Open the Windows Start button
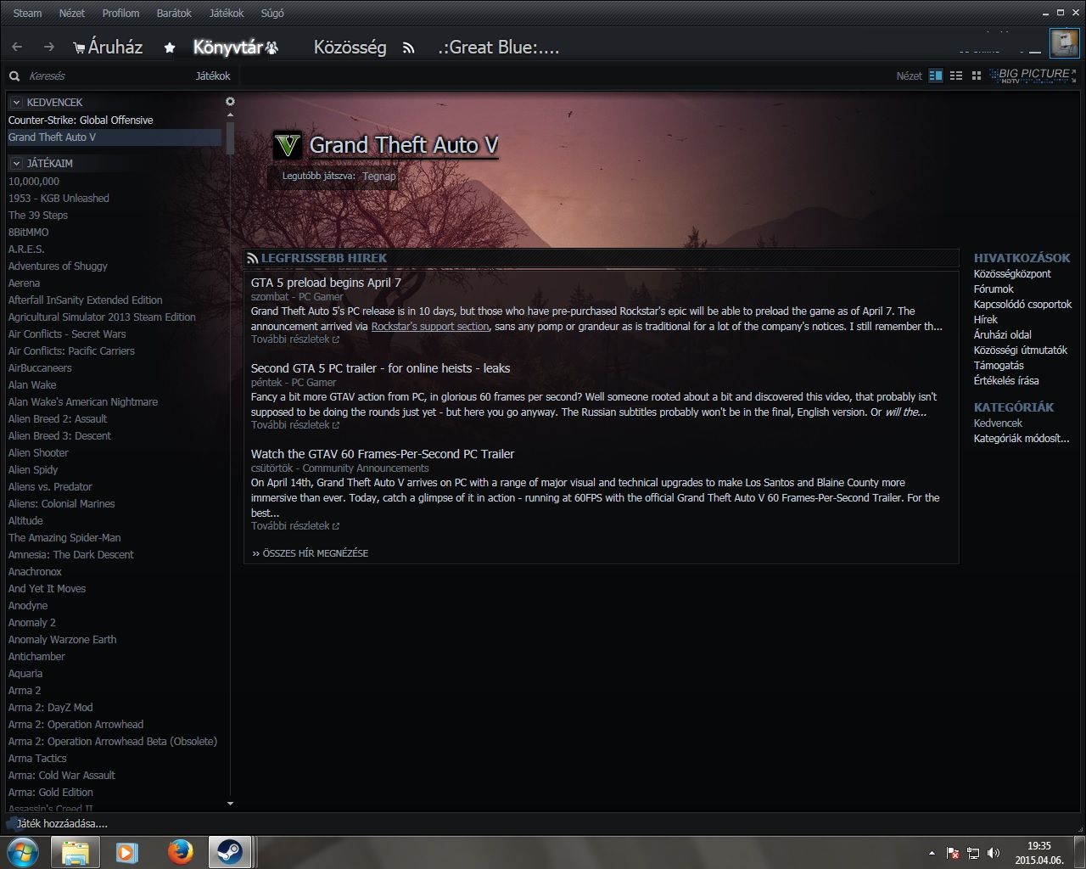The width and height of the screenshot is (1086, 869). coord(22,851)
